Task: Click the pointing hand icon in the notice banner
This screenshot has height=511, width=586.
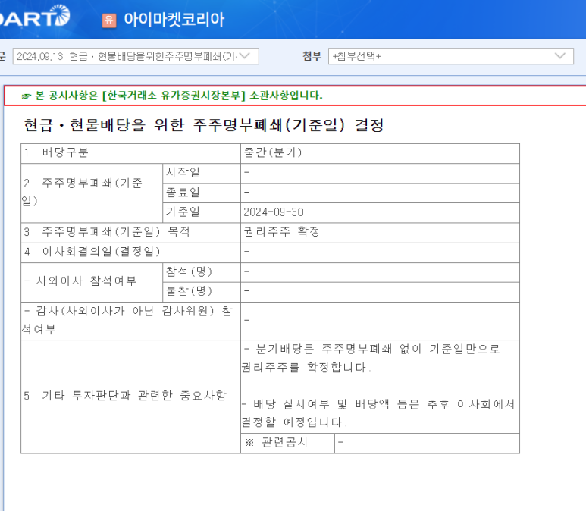Action: (27, 96)
